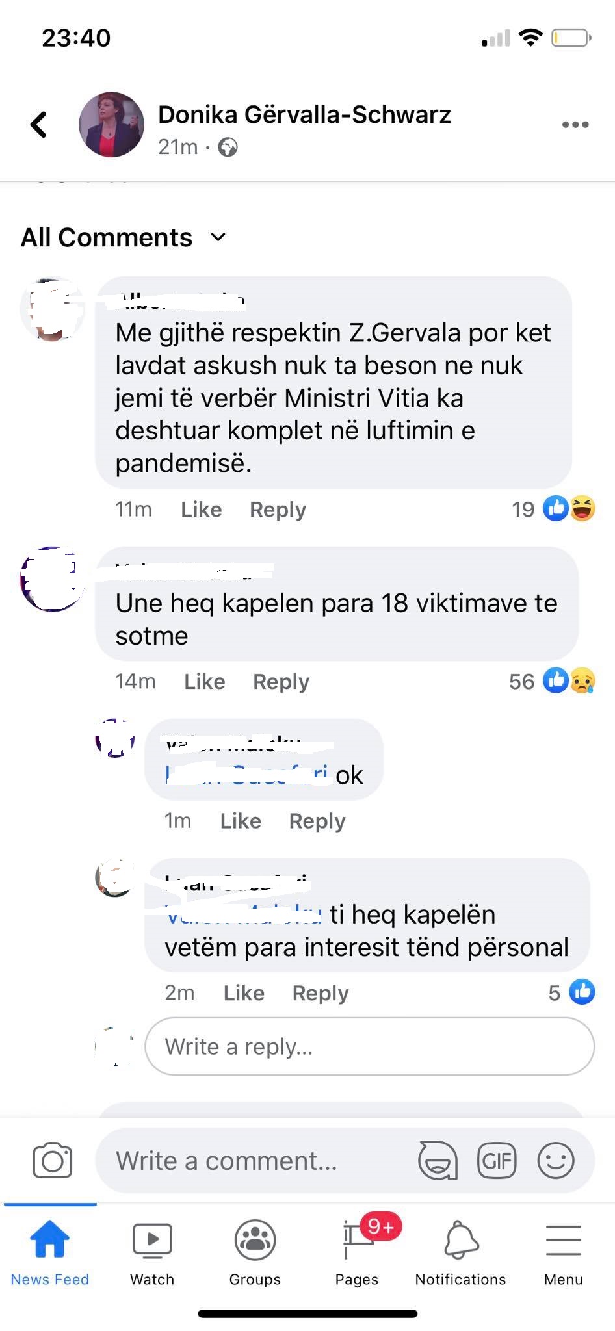Open the emoji smiley picker
This screenshot has width=615, height=1331.
(556, 1160)
